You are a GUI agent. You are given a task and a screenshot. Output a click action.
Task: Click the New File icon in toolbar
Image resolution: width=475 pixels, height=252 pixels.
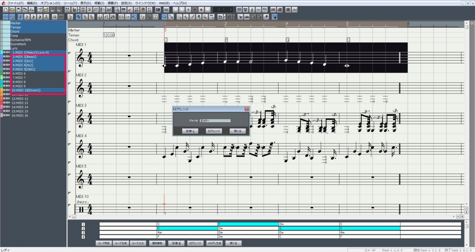click(5, 10)
